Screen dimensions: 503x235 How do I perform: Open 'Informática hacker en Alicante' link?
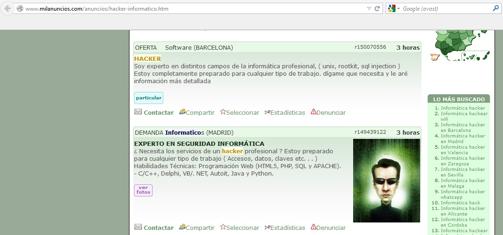(463, 211)
